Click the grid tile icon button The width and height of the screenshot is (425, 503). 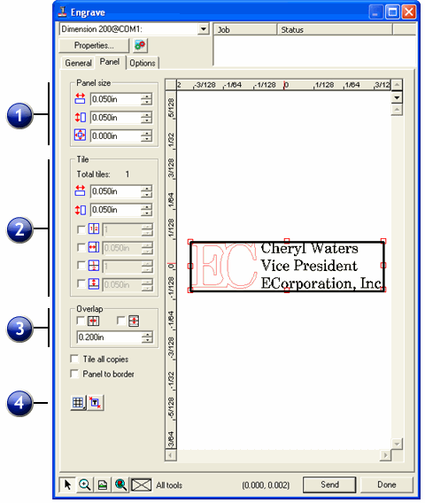click(x=78, y=402)
